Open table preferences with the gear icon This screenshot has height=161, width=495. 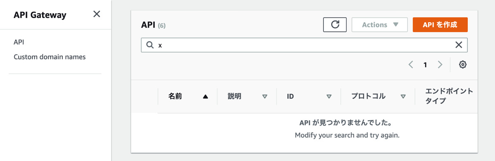463,65
